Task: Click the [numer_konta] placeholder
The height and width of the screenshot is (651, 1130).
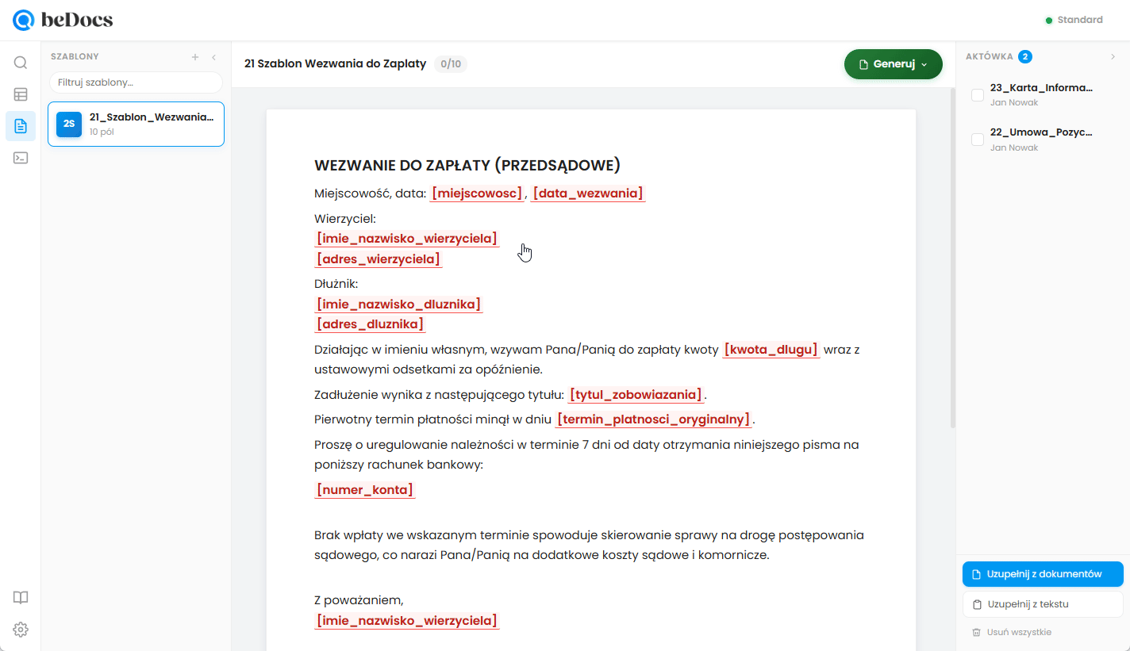Action: (365, 490)
